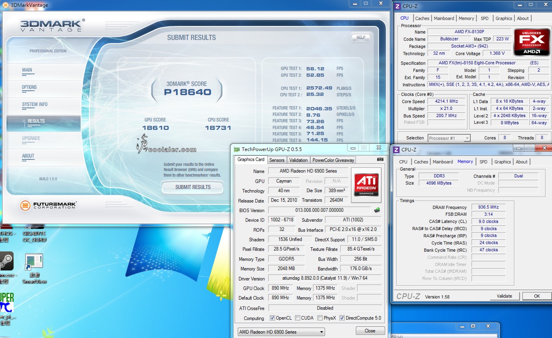Click the Specification field in CPU-Z
The width and height of the screenshot is (552, 338).
point(488,63)
